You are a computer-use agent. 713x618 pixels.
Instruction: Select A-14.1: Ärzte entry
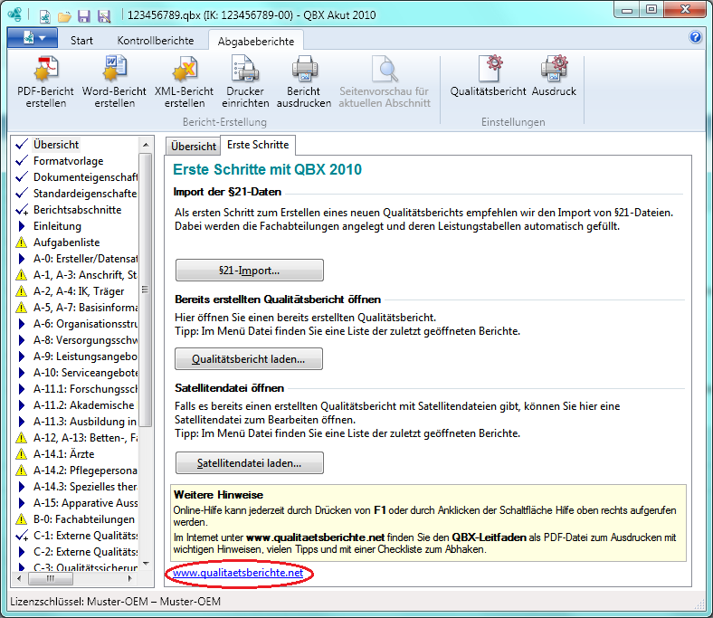pyautogui.click(x=63, y=454)
